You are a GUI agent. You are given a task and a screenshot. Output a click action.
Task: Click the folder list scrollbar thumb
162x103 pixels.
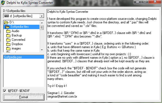point(42,27)
